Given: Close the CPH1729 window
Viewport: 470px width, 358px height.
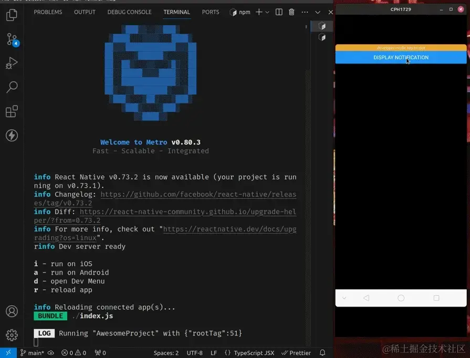Looking at the screenshot, I should tap(461, 9).
